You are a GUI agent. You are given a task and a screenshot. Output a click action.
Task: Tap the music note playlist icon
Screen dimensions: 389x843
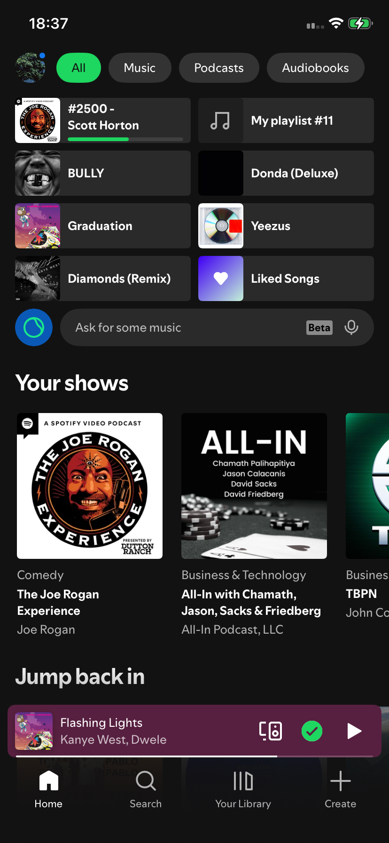220,120
